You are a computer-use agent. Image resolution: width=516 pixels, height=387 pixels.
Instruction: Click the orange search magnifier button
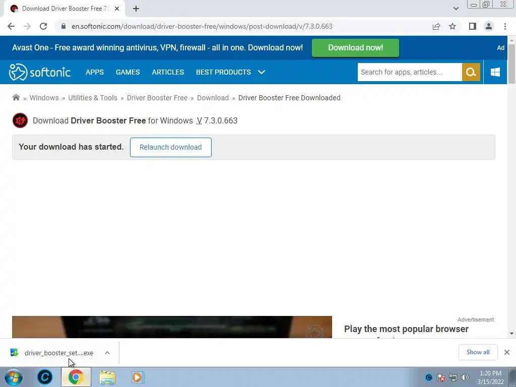click(x=471, y=72)
